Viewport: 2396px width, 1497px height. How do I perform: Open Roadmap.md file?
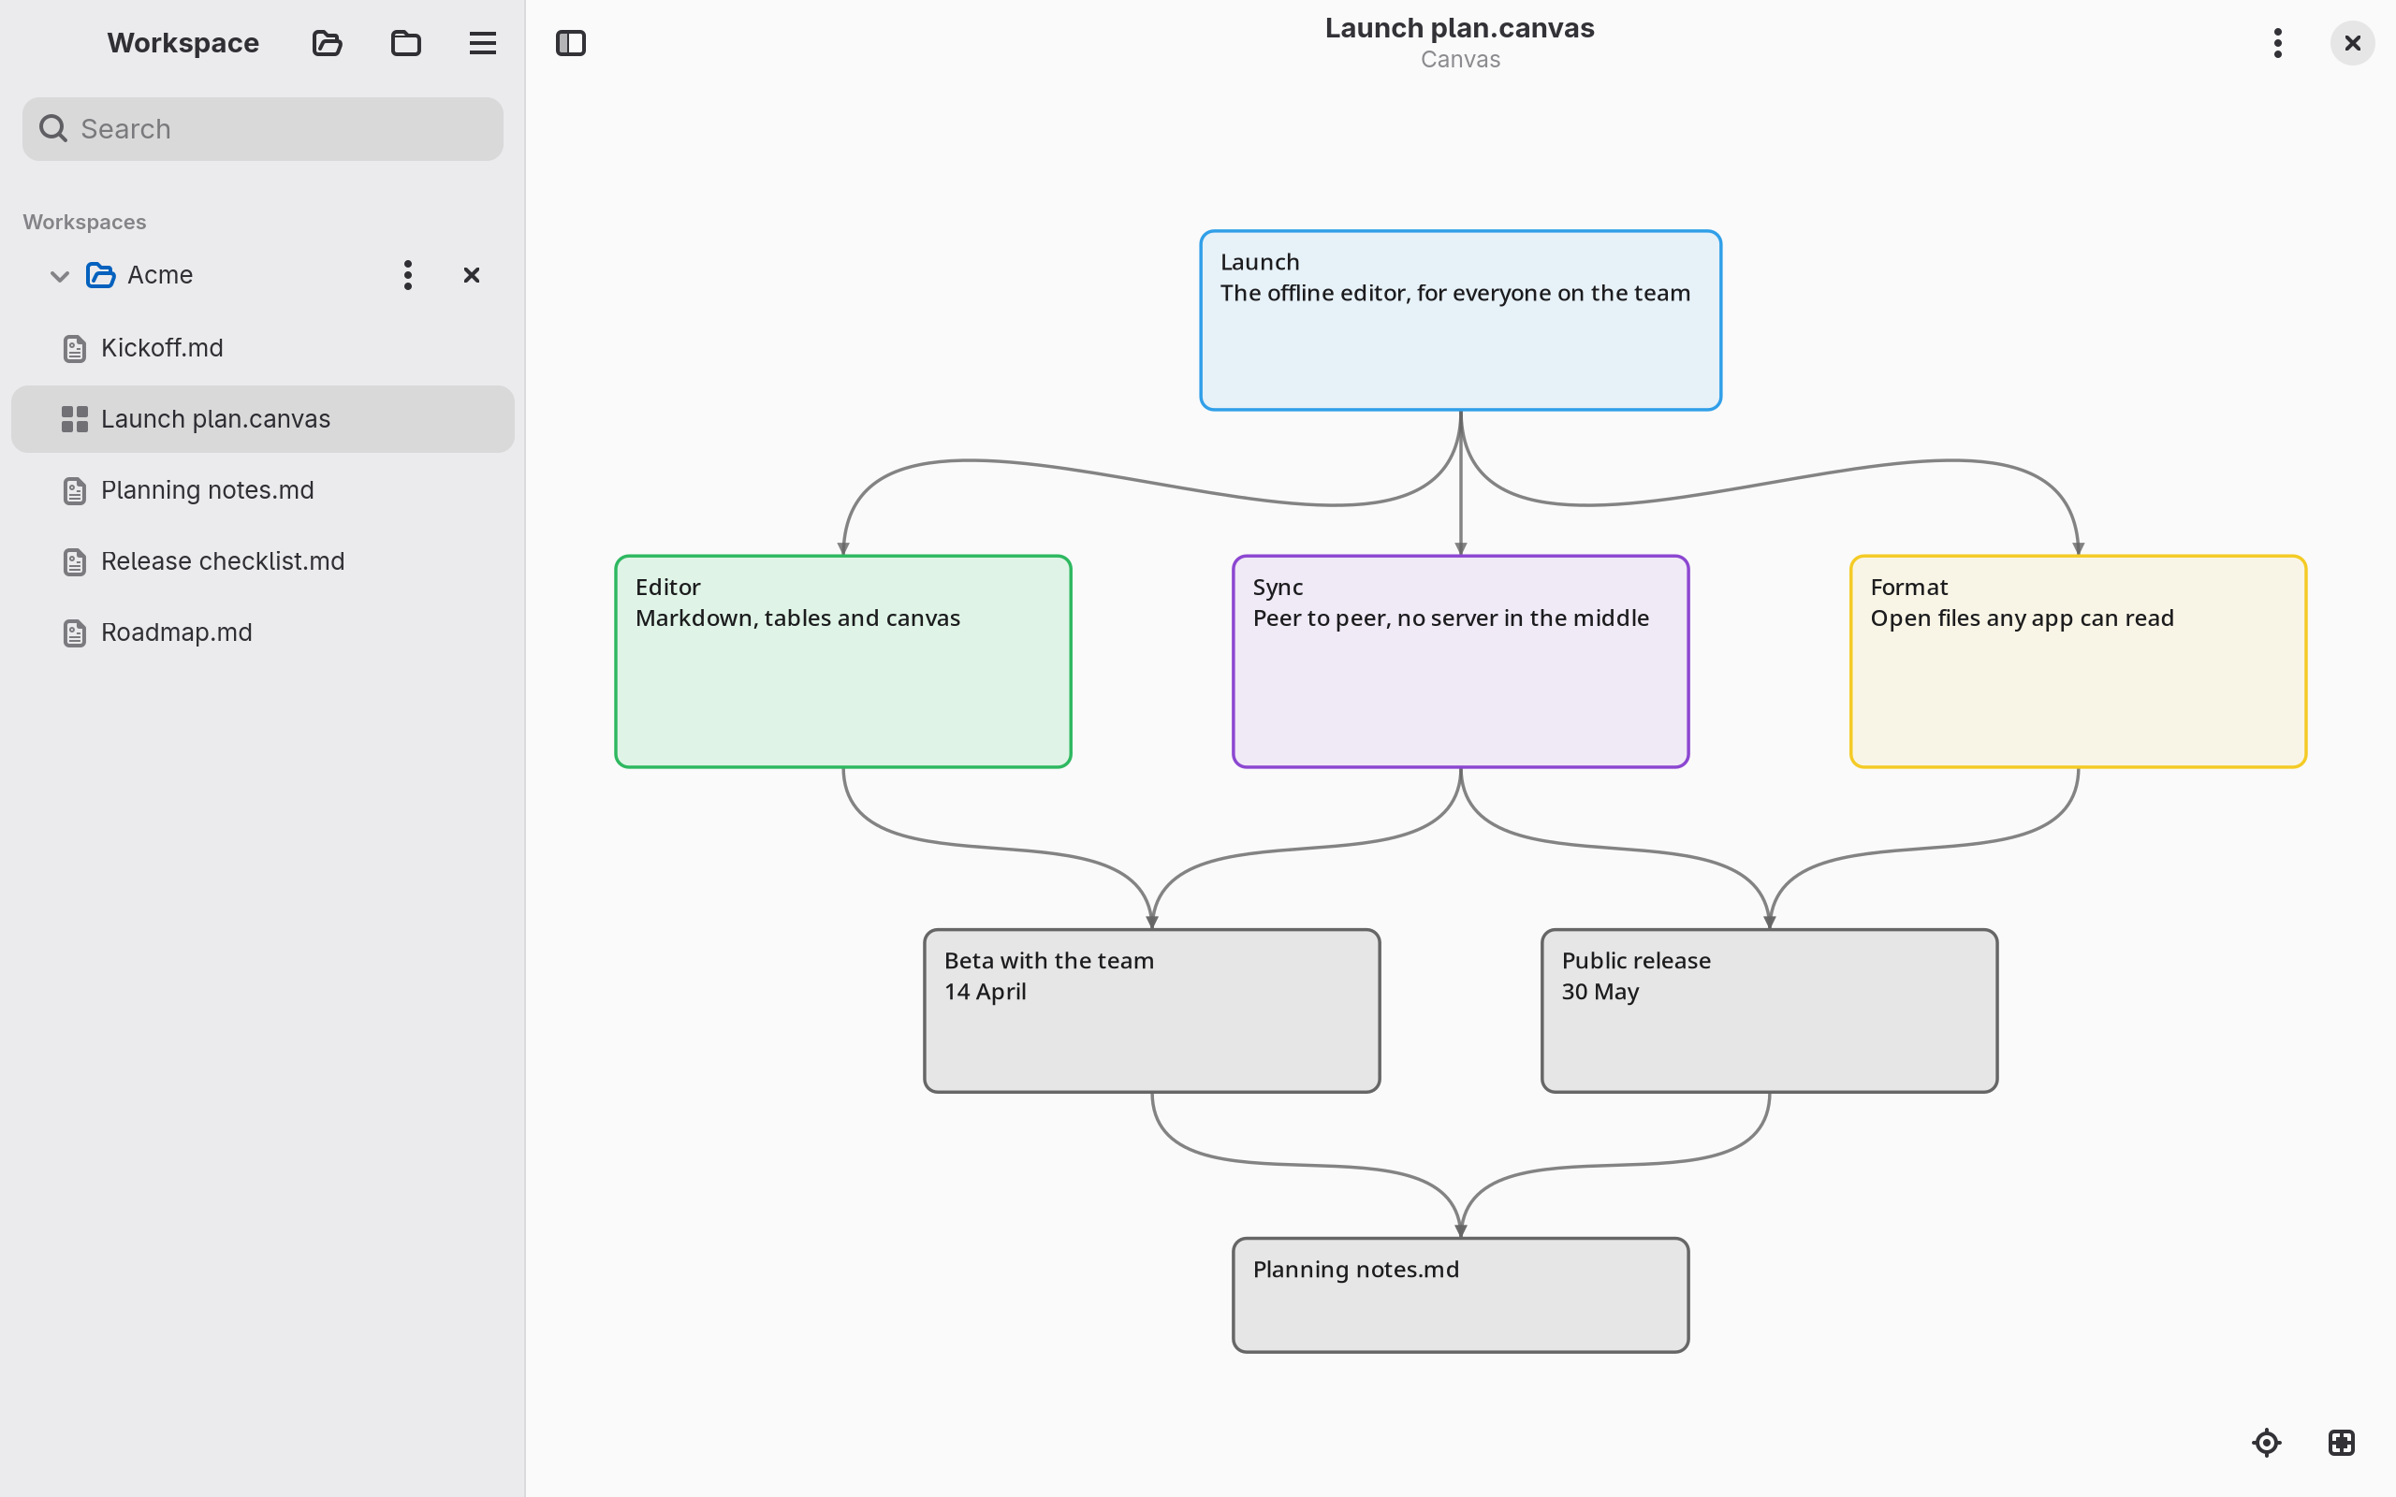(x=262, y=632)
